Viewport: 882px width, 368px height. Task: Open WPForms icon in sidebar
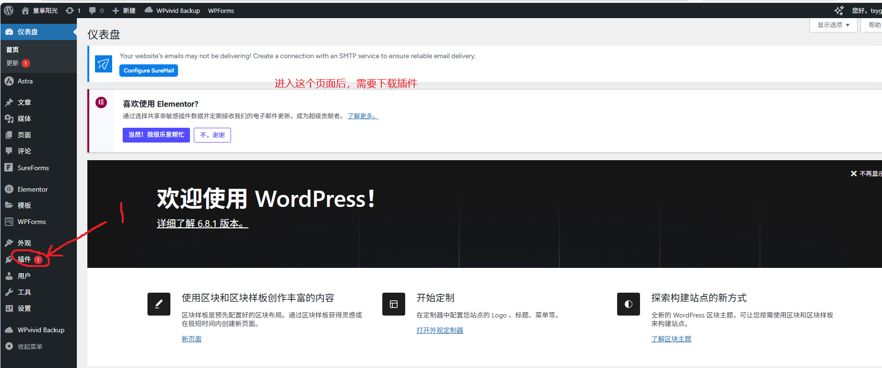coord(9,222)
